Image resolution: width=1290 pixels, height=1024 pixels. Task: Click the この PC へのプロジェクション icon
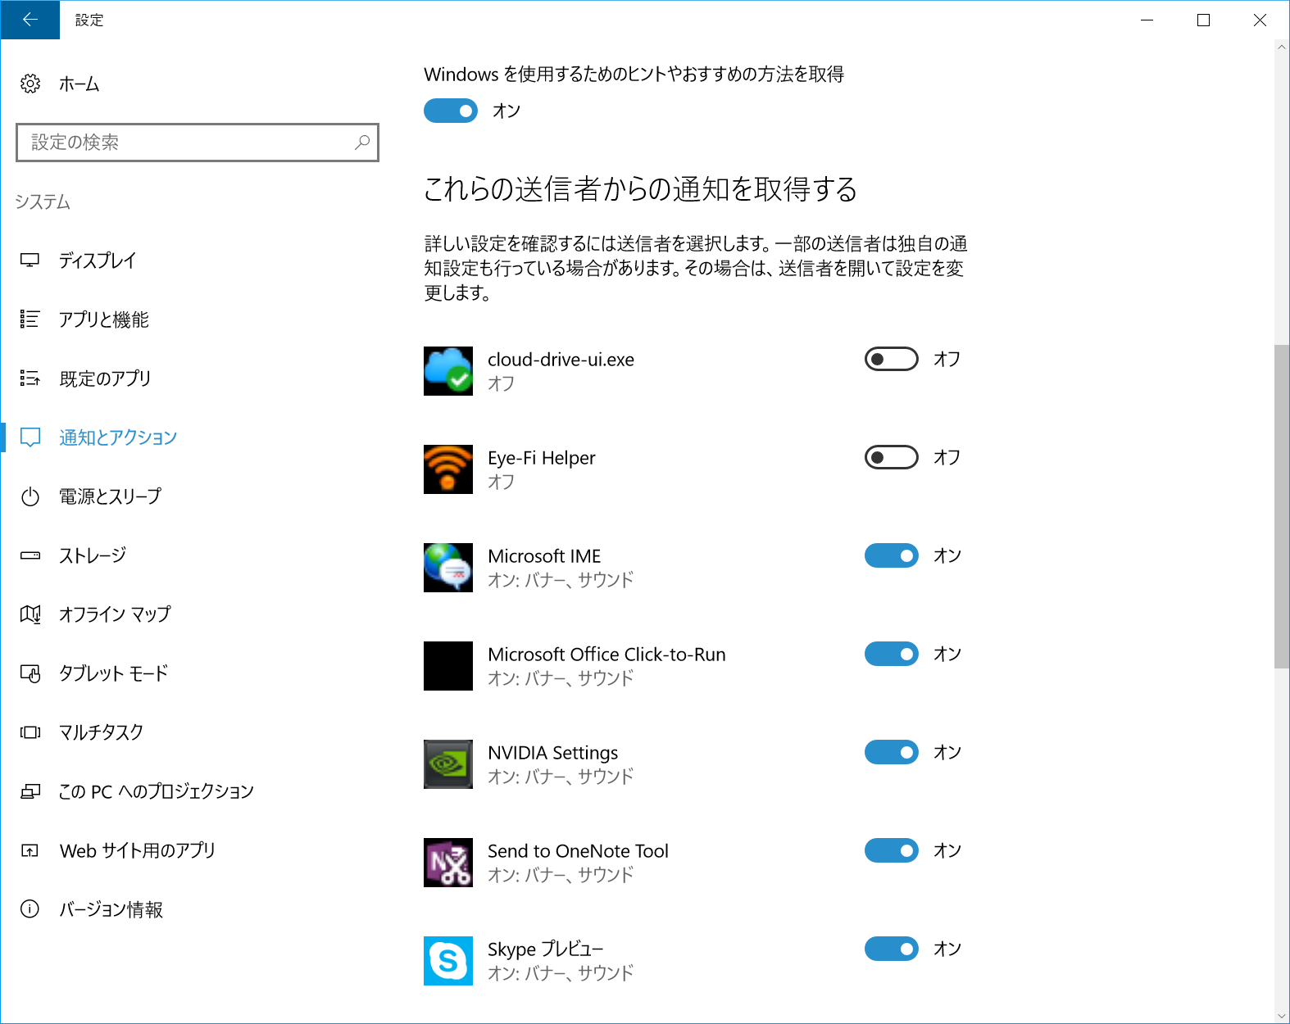pos(30,791)
